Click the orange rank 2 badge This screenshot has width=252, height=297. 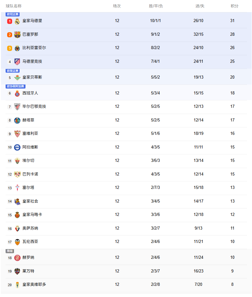point(10,35)
